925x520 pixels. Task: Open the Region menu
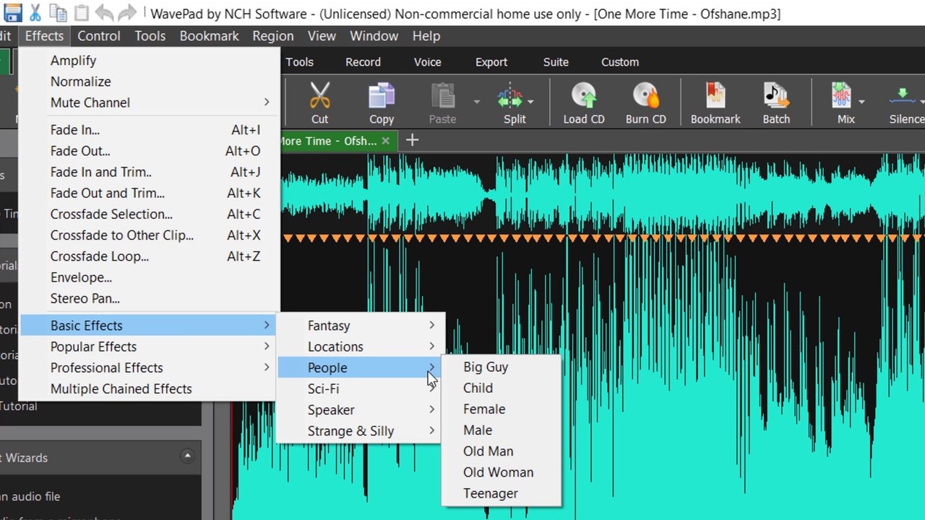point(273,35)
